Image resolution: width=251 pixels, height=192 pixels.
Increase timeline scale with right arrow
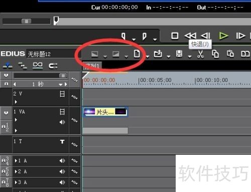(x=66, y=84)
